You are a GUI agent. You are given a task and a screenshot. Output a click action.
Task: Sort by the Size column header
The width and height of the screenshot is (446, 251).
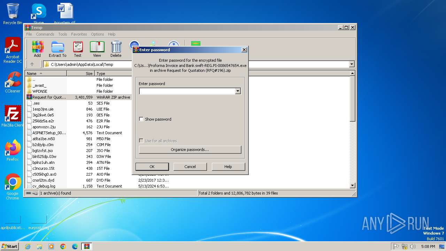click(x=80, y=74)
